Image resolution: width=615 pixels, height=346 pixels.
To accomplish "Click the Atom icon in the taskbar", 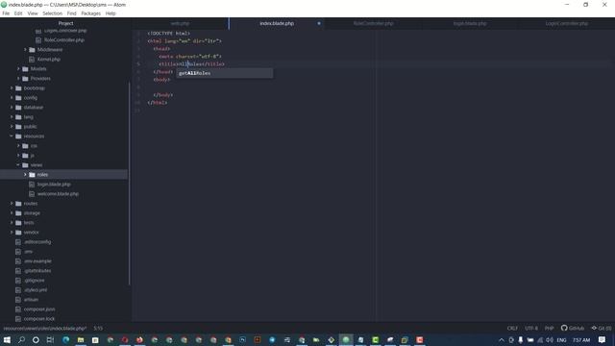I will [x=346, y=339].
